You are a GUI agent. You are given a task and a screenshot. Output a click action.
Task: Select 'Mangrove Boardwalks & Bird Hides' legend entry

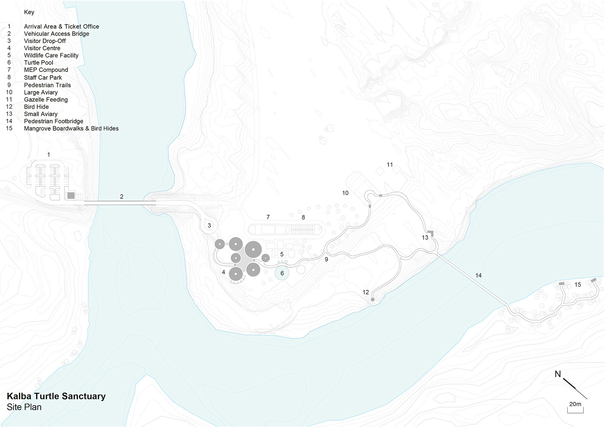71,128
